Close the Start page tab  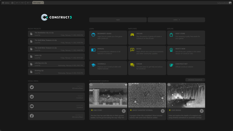(x=42, y=3)
